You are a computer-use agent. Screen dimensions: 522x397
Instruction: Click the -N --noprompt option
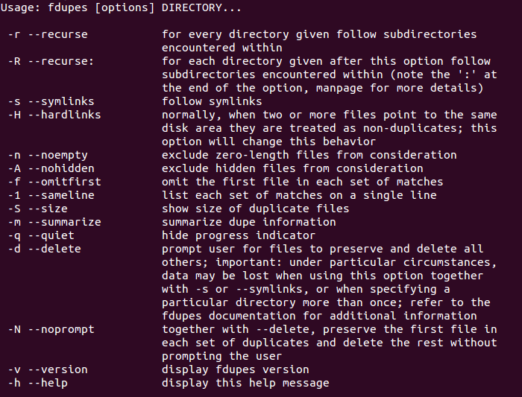[51, 329]
